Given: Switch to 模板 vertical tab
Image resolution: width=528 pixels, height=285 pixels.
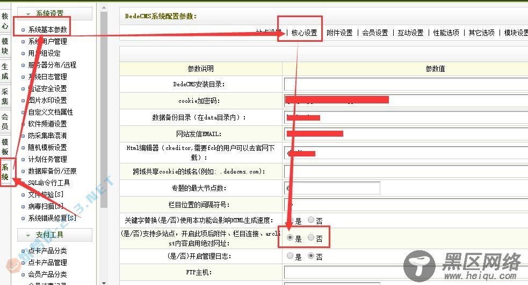Looking at the screenshot, I should click(5, 147).
